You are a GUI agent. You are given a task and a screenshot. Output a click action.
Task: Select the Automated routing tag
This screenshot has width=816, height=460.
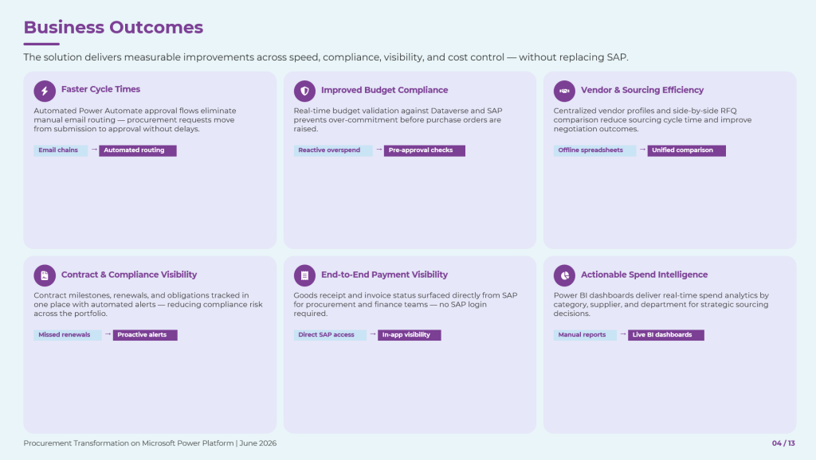pos(138,150)
